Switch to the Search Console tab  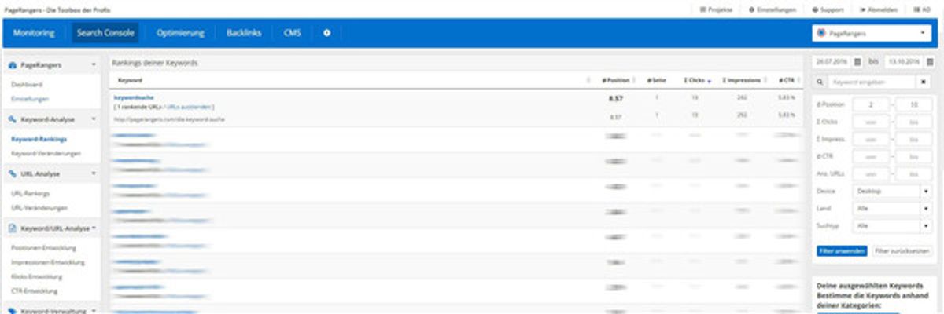click(x=106, y=33)
